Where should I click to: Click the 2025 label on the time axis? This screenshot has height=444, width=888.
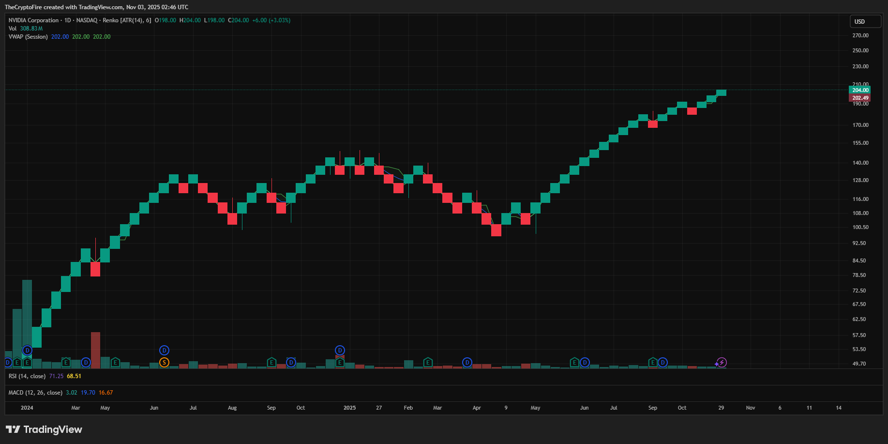point(349,408)
